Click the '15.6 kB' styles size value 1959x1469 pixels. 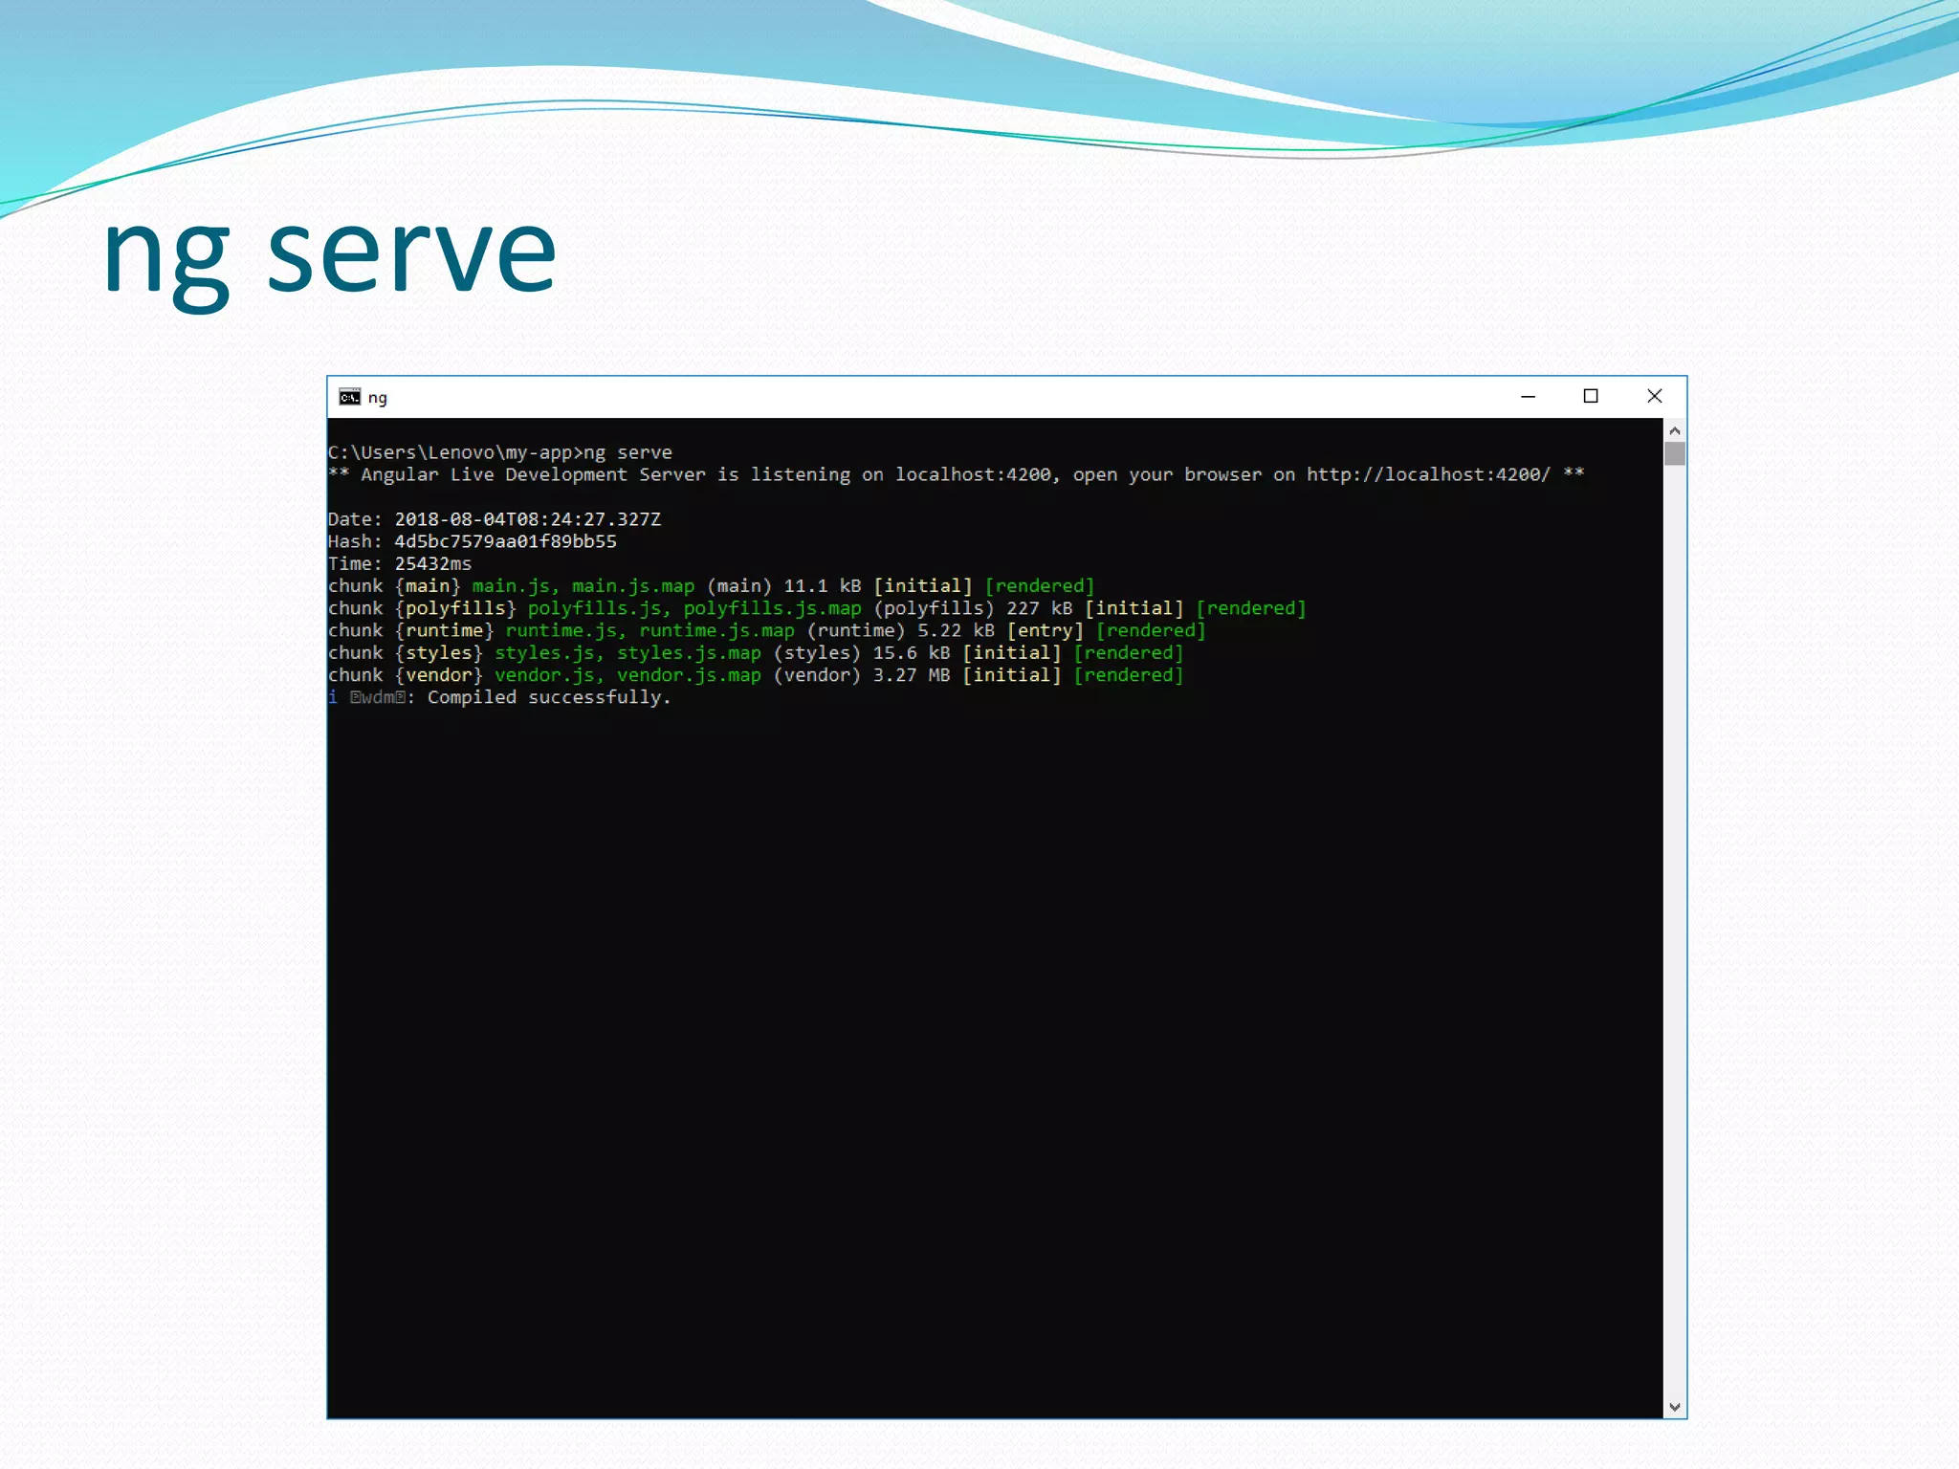click(912, 652)
